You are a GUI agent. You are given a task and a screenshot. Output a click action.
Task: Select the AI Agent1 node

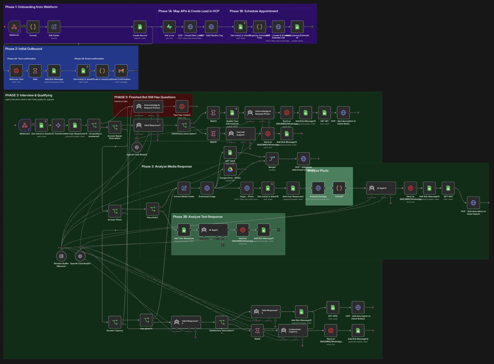click(381, 188)
